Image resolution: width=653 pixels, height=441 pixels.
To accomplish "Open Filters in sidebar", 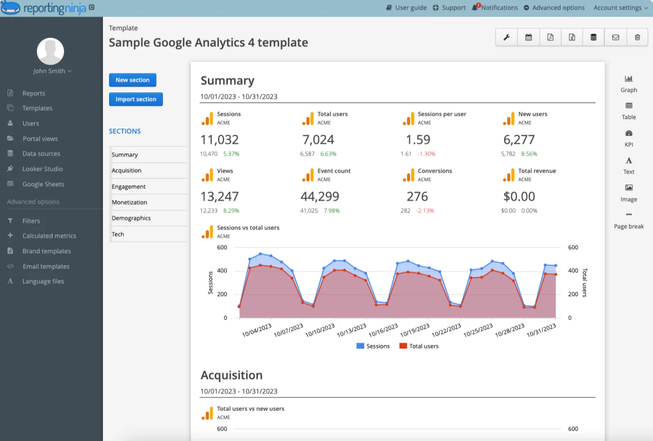I will click(x=31, y=221).
